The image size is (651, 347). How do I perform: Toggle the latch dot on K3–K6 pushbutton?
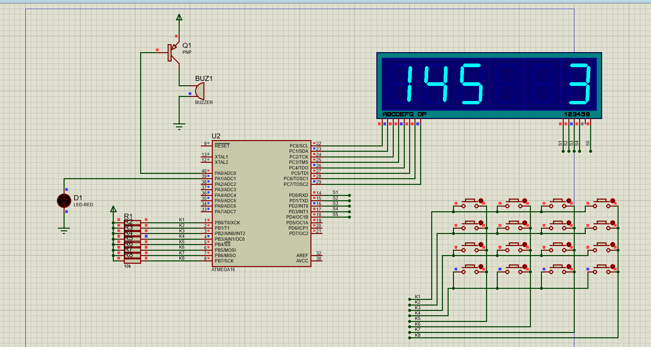click(x=525, y=245)
